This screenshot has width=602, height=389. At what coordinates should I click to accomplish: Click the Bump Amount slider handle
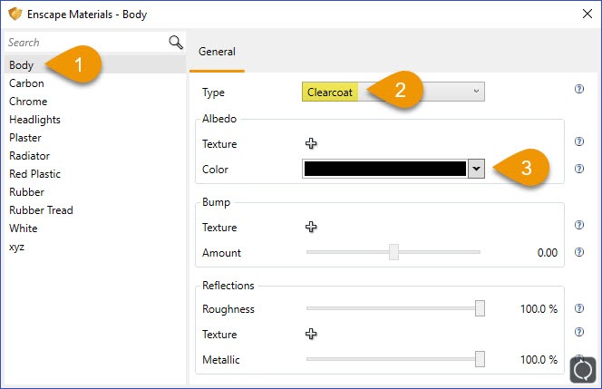coord(393,253)
